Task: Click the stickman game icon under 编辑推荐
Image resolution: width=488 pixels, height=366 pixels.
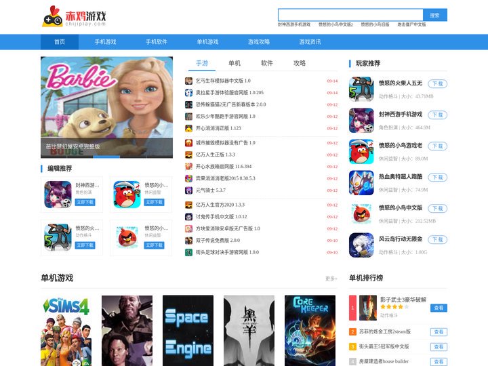Action: [58, 237]
